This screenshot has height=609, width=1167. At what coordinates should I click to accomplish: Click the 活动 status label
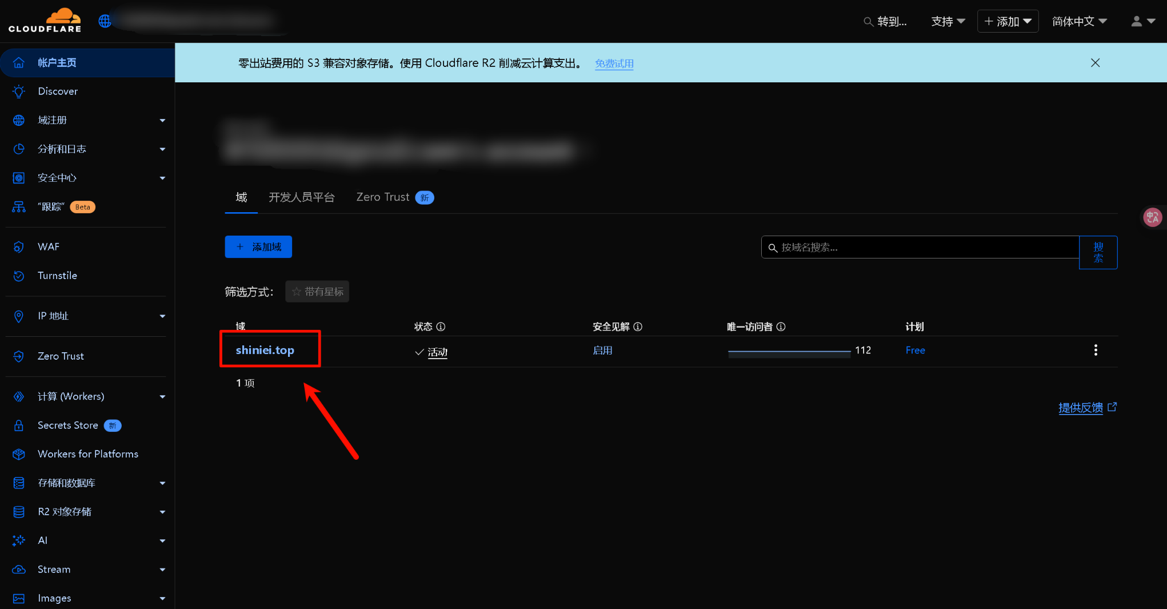coord(438,352)
